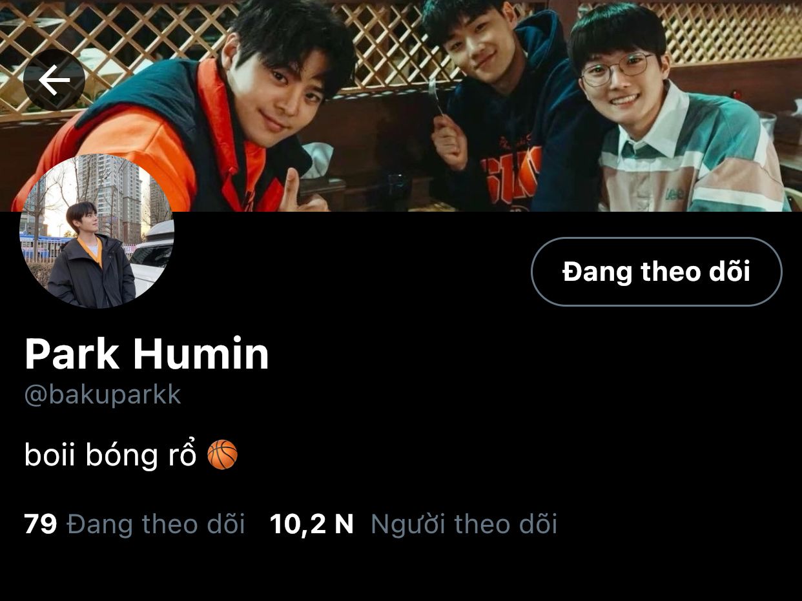Open the 10,2 N followers count

coord(311,524)
